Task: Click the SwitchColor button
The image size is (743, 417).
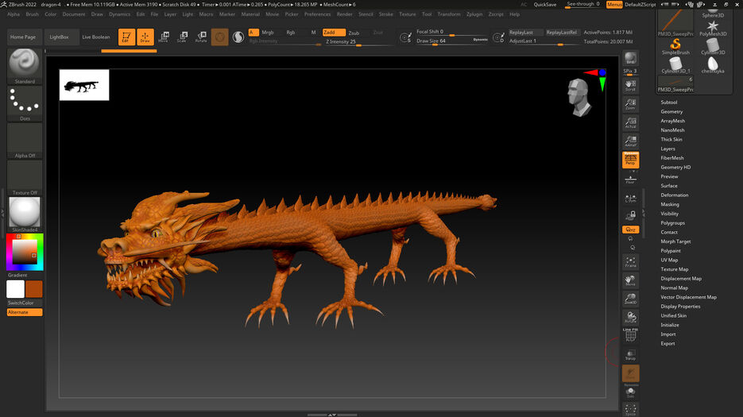Action: (25, 303)
